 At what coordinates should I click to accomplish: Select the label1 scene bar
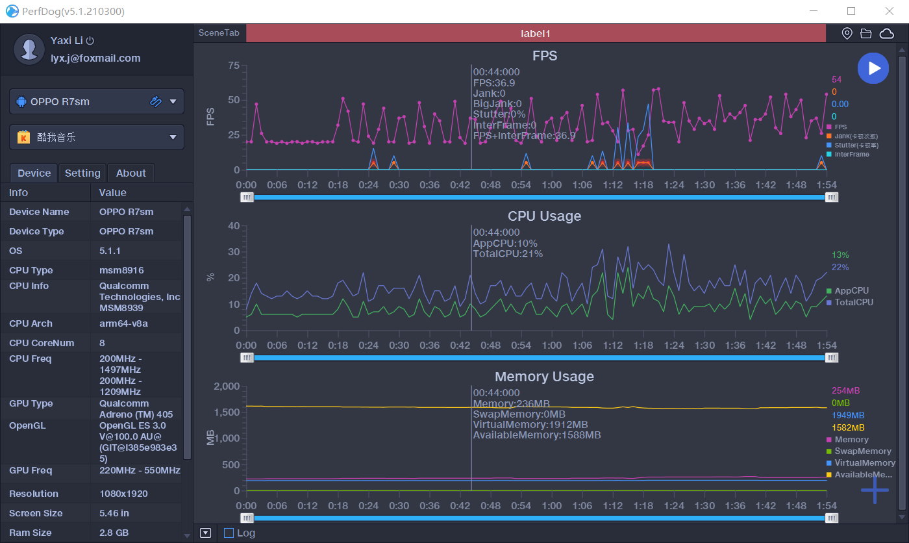(x=536, y=33)
